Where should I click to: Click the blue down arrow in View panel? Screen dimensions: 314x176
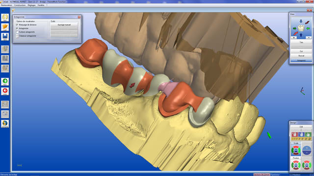301,22
